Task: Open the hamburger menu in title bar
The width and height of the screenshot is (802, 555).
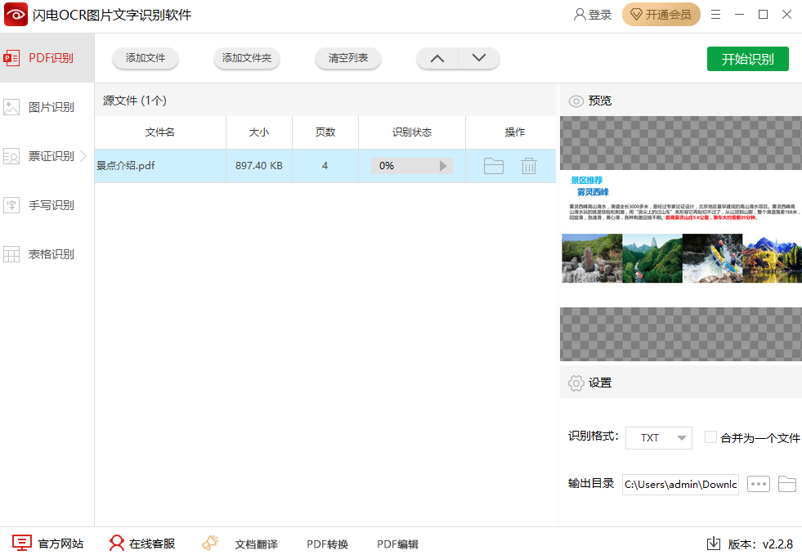Action: (716, 15)
